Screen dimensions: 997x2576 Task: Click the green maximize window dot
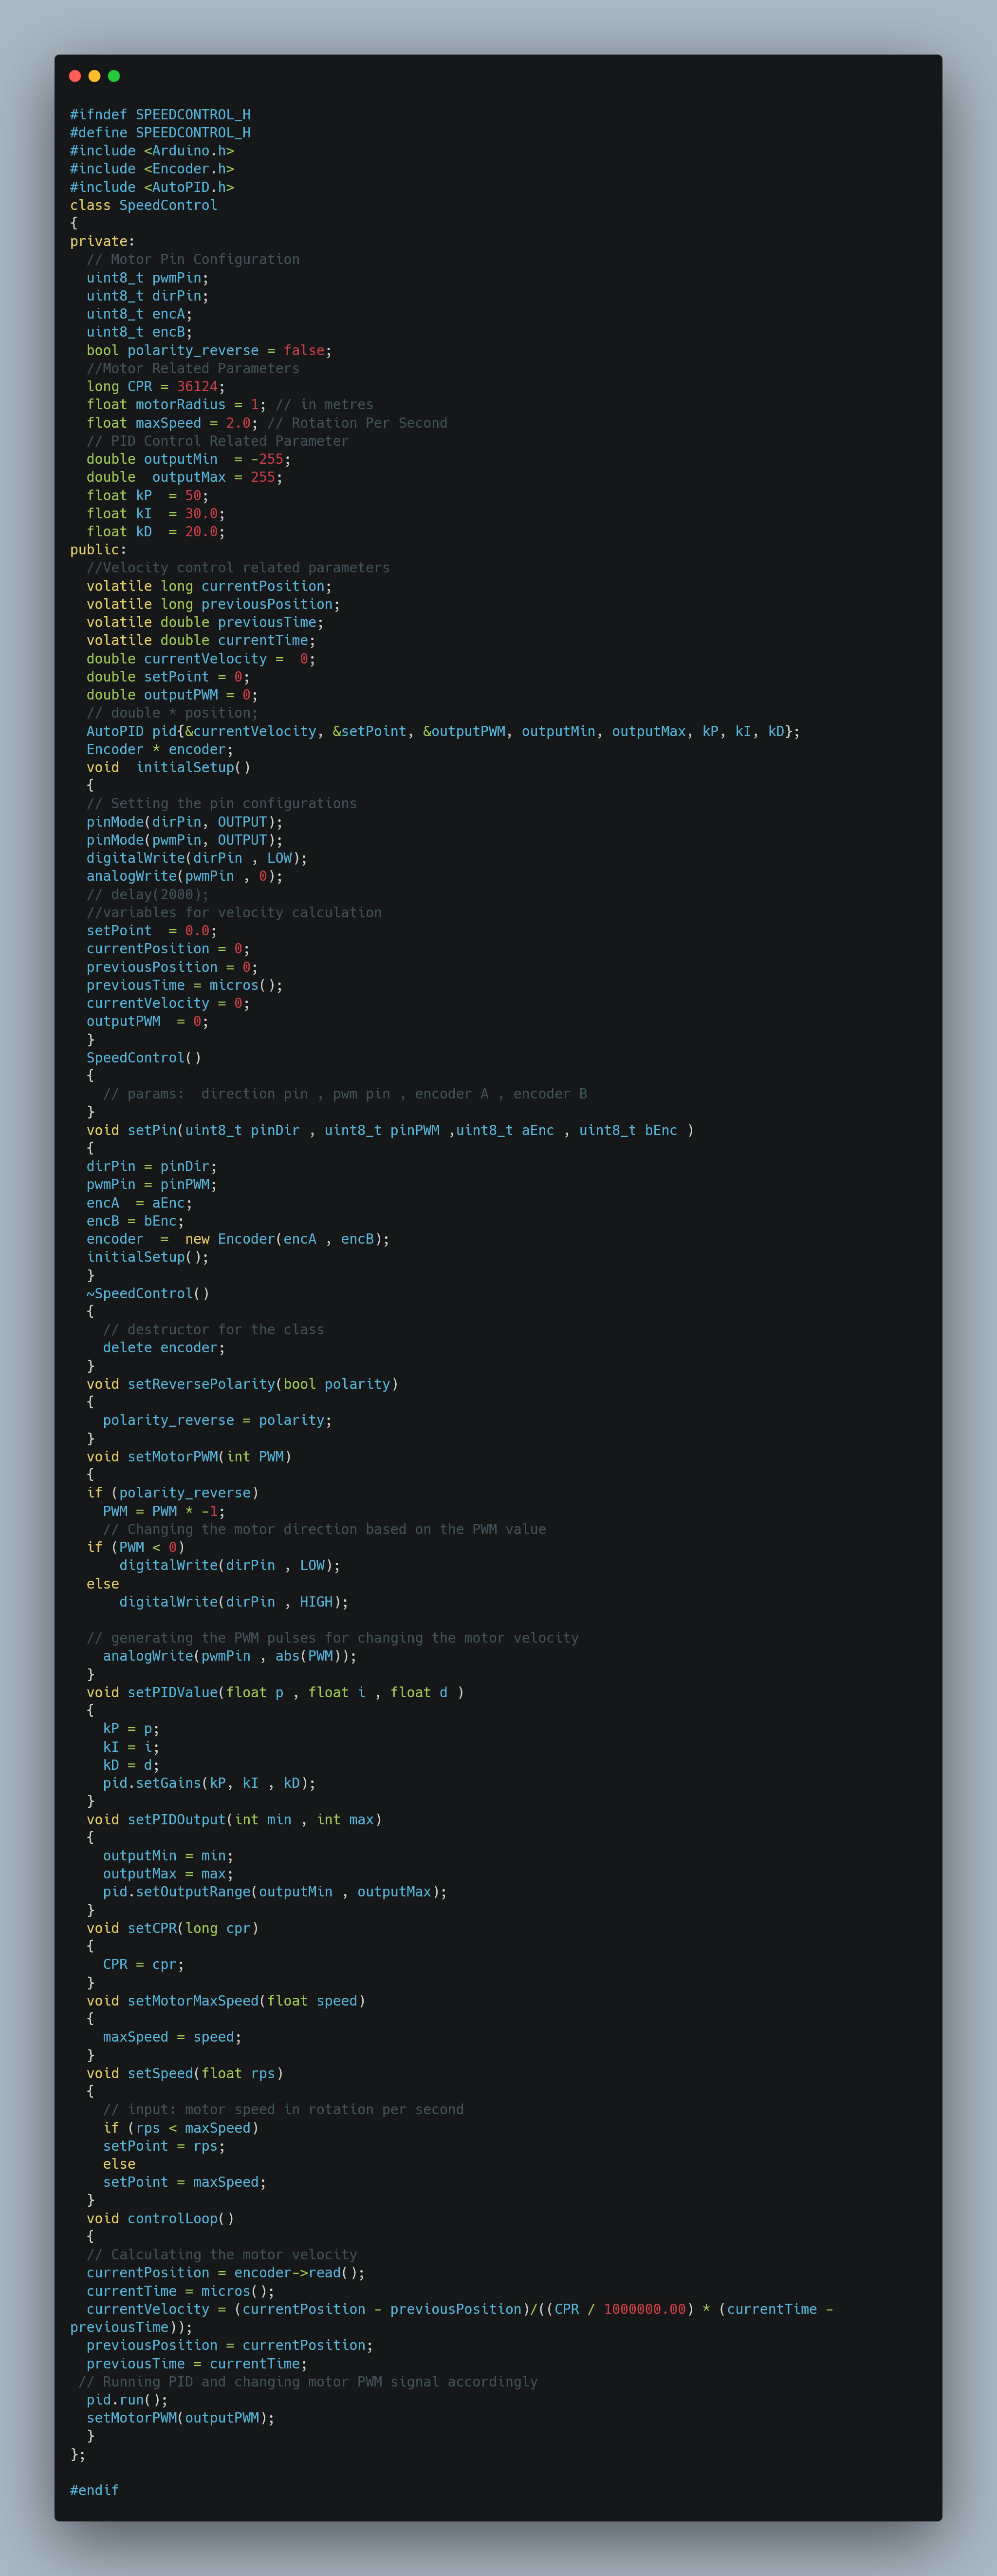(x=114, y=76)
